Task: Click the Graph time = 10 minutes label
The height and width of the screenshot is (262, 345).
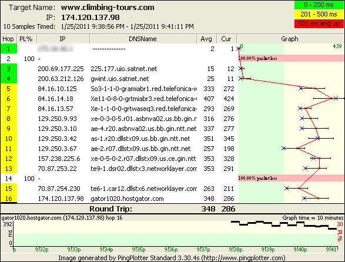Action: (x=313, y=218)
